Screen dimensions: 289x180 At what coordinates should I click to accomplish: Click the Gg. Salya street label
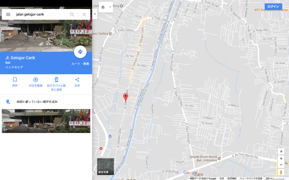[142, 65]
